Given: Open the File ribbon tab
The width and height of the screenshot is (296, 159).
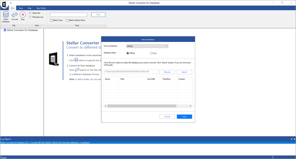Looking at the screenshot, I should point(13,8).
